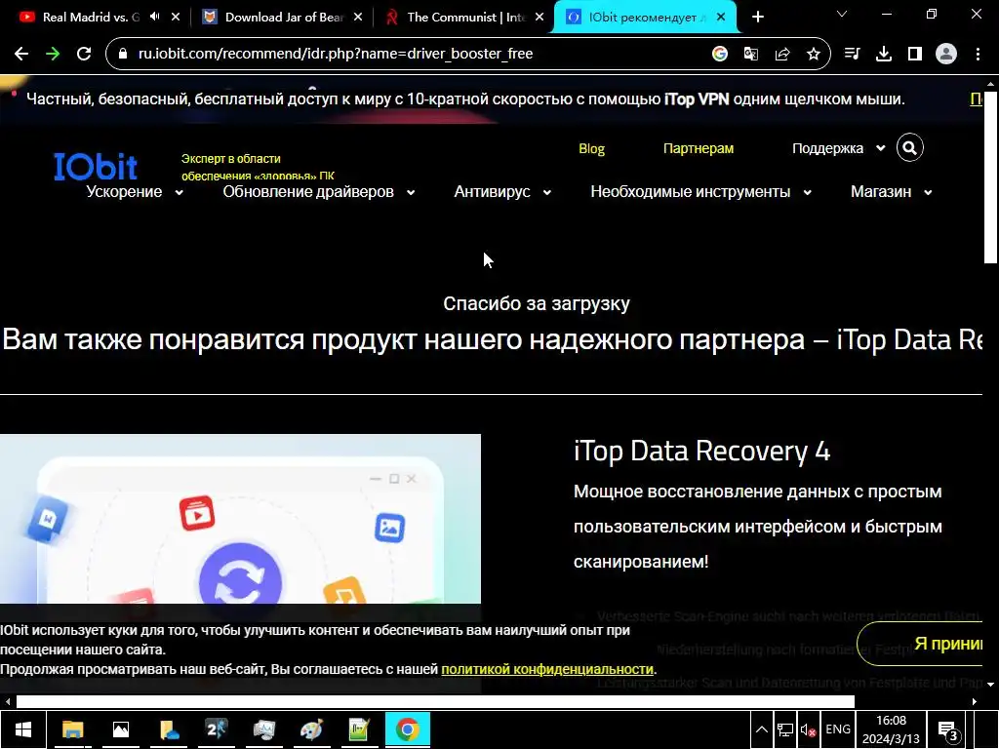Expand the Магазин menu
The image size is (999, 749).
click(892, 192)
